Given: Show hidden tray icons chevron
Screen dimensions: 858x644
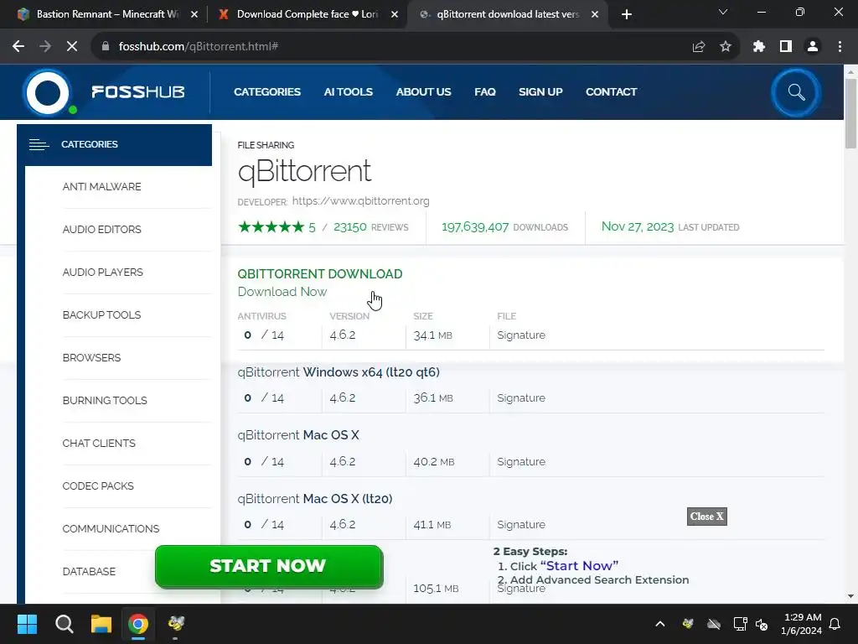Looking at the screenshot, I should click(x=660, y=624).
